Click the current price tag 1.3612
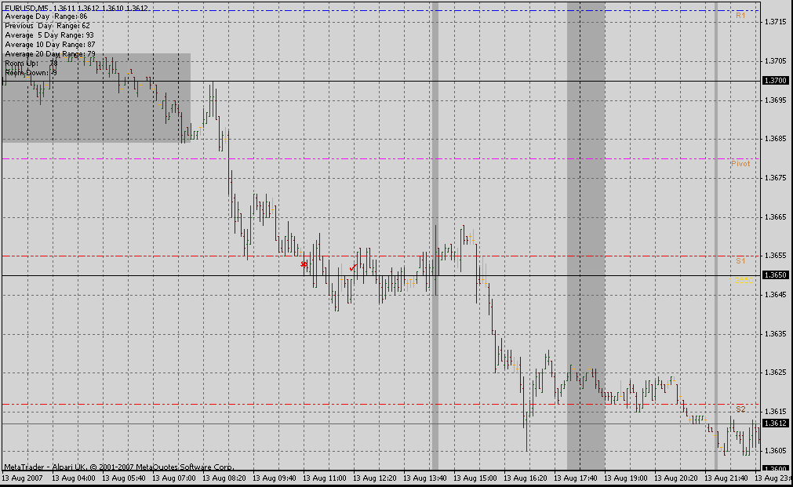 tap(776, 423)
